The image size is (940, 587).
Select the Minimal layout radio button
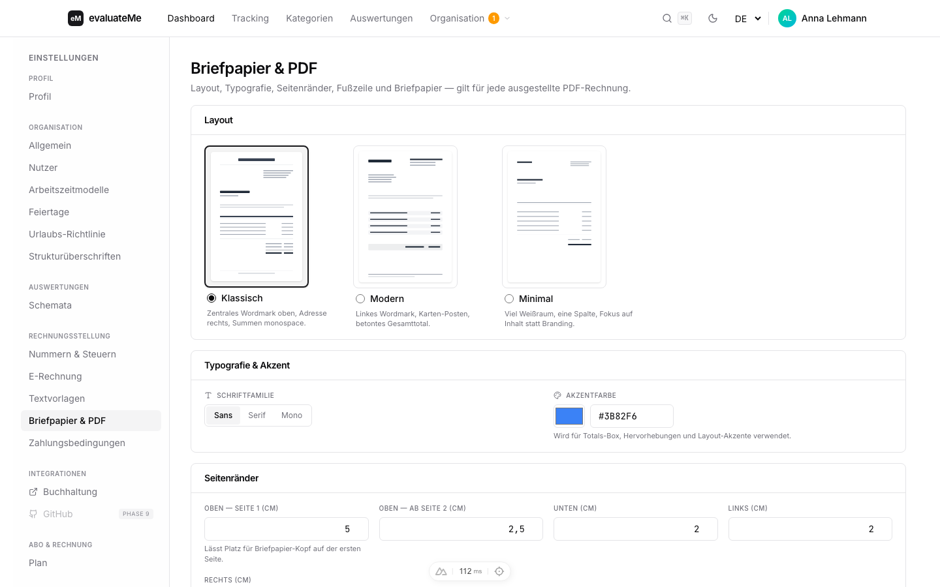point(509,299)
